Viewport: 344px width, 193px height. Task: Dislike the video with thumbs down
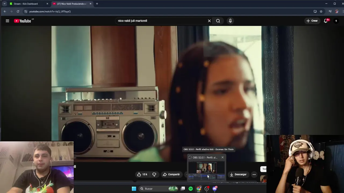[154, 175]
